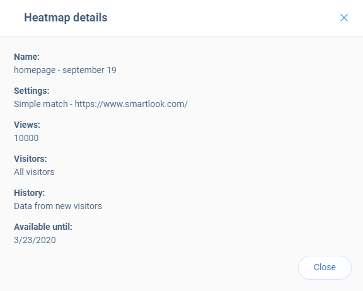Click the 'Available until:' label
363x291 pixels.
tap(43, 227)
